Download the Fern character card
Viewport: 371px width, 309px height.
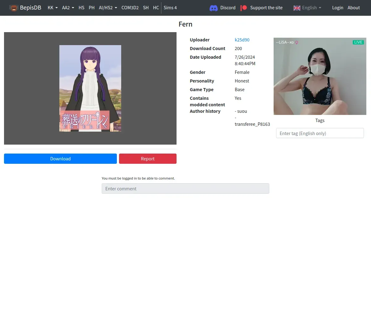[x=60, y=159]
